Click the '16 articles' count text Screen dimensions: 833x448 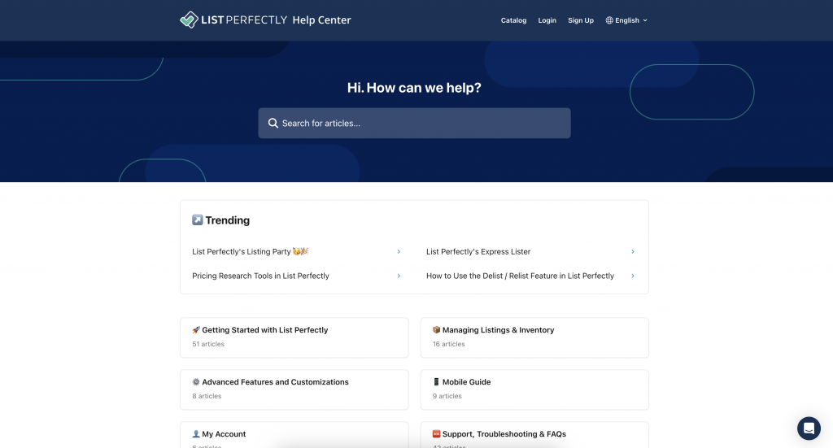(448, 344)
